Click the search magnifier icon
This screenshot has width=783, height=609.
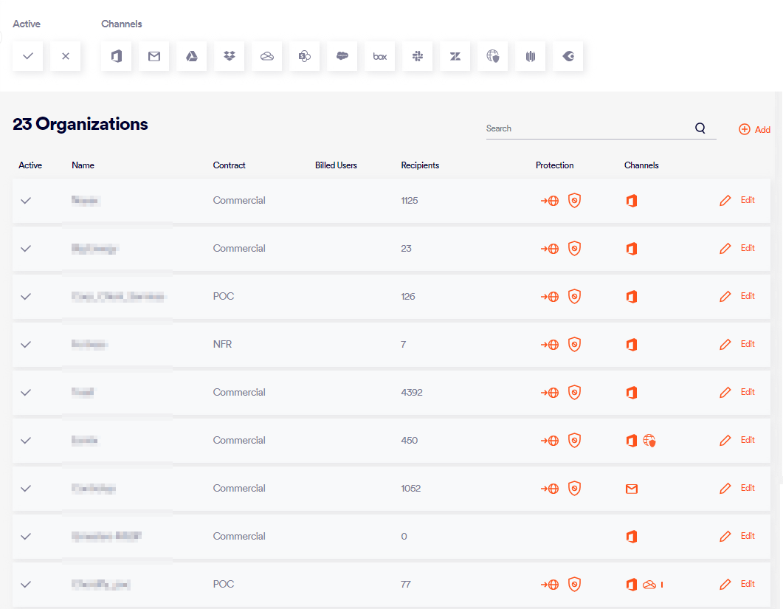click(700, 128)
